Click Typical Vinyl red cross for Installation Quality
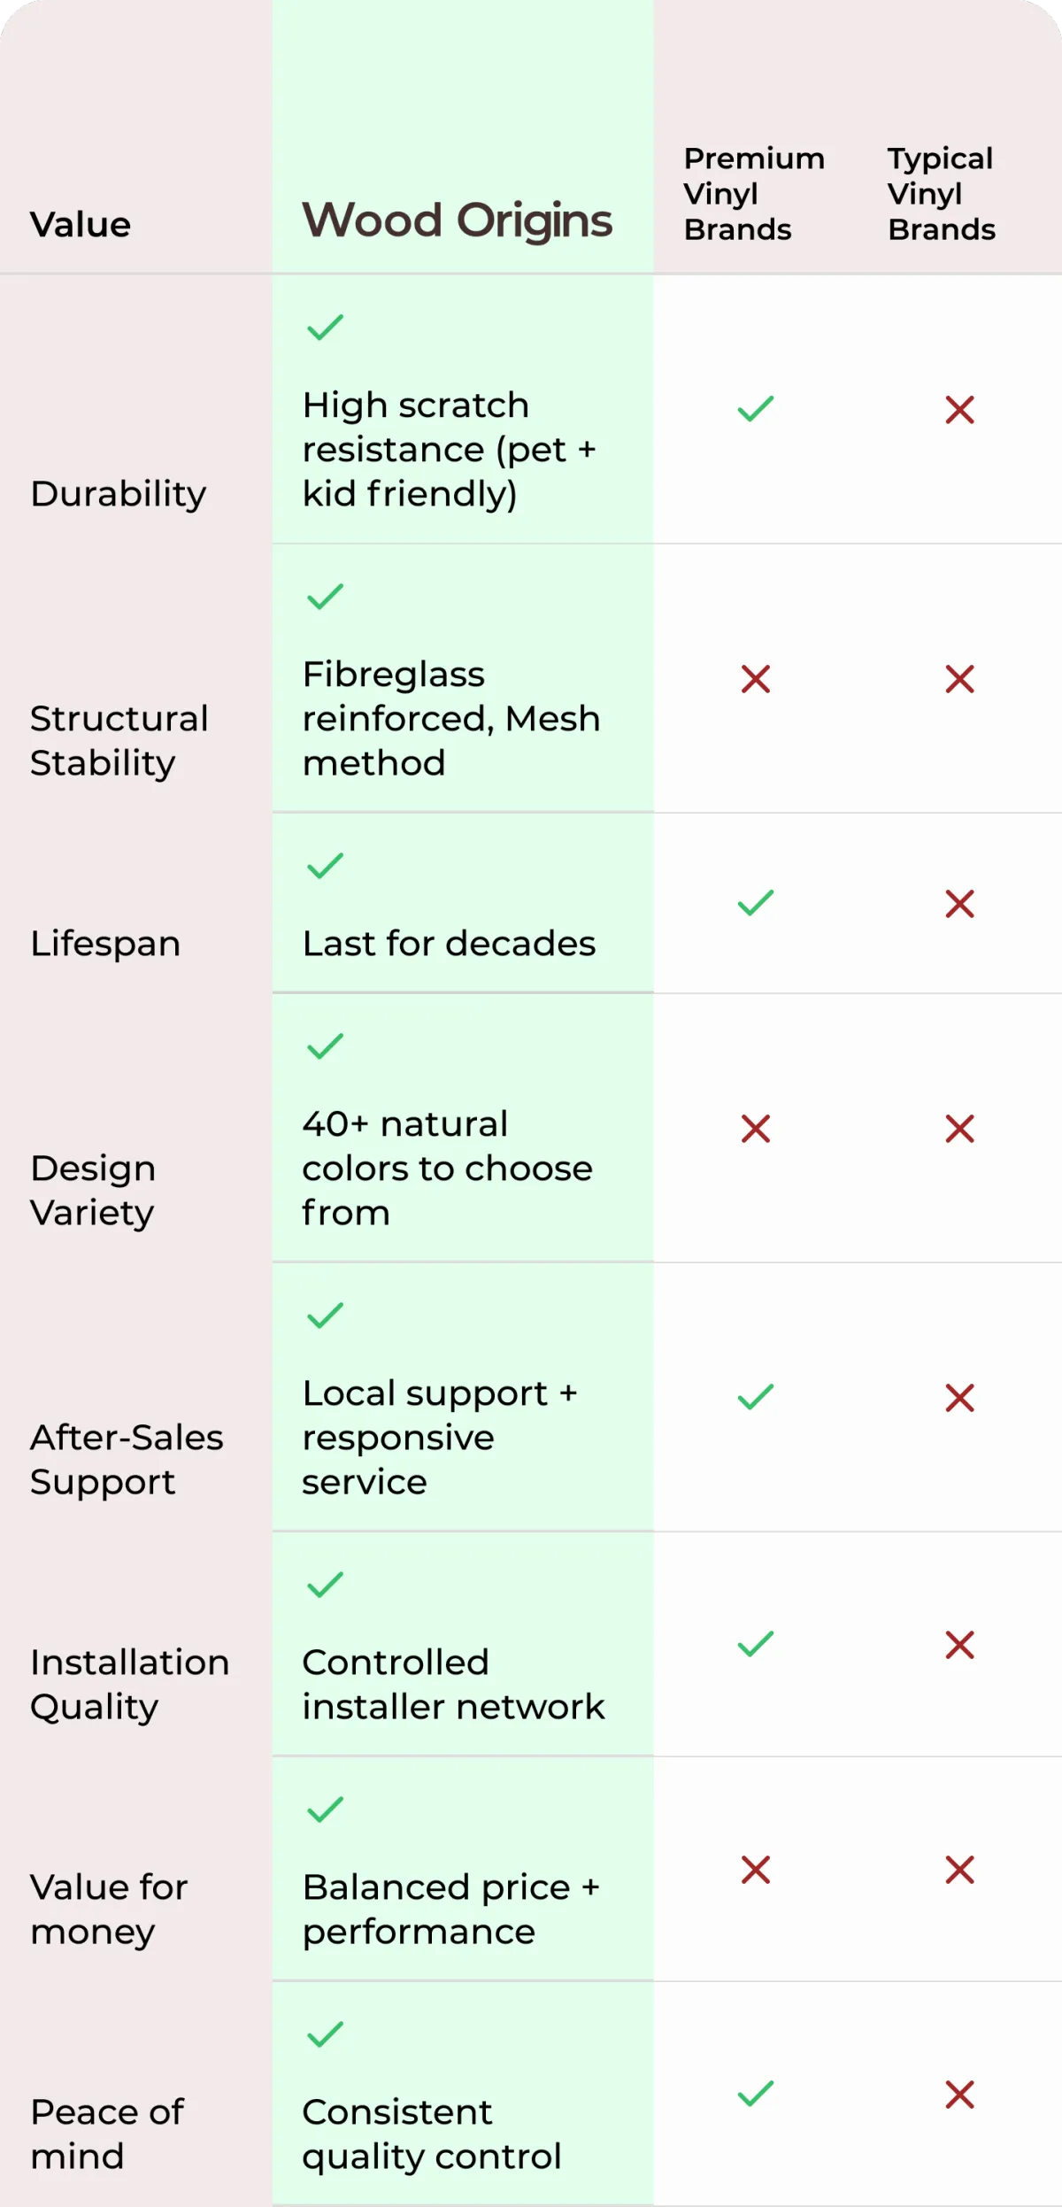 pyautogui.click(x=959, y=1645)
